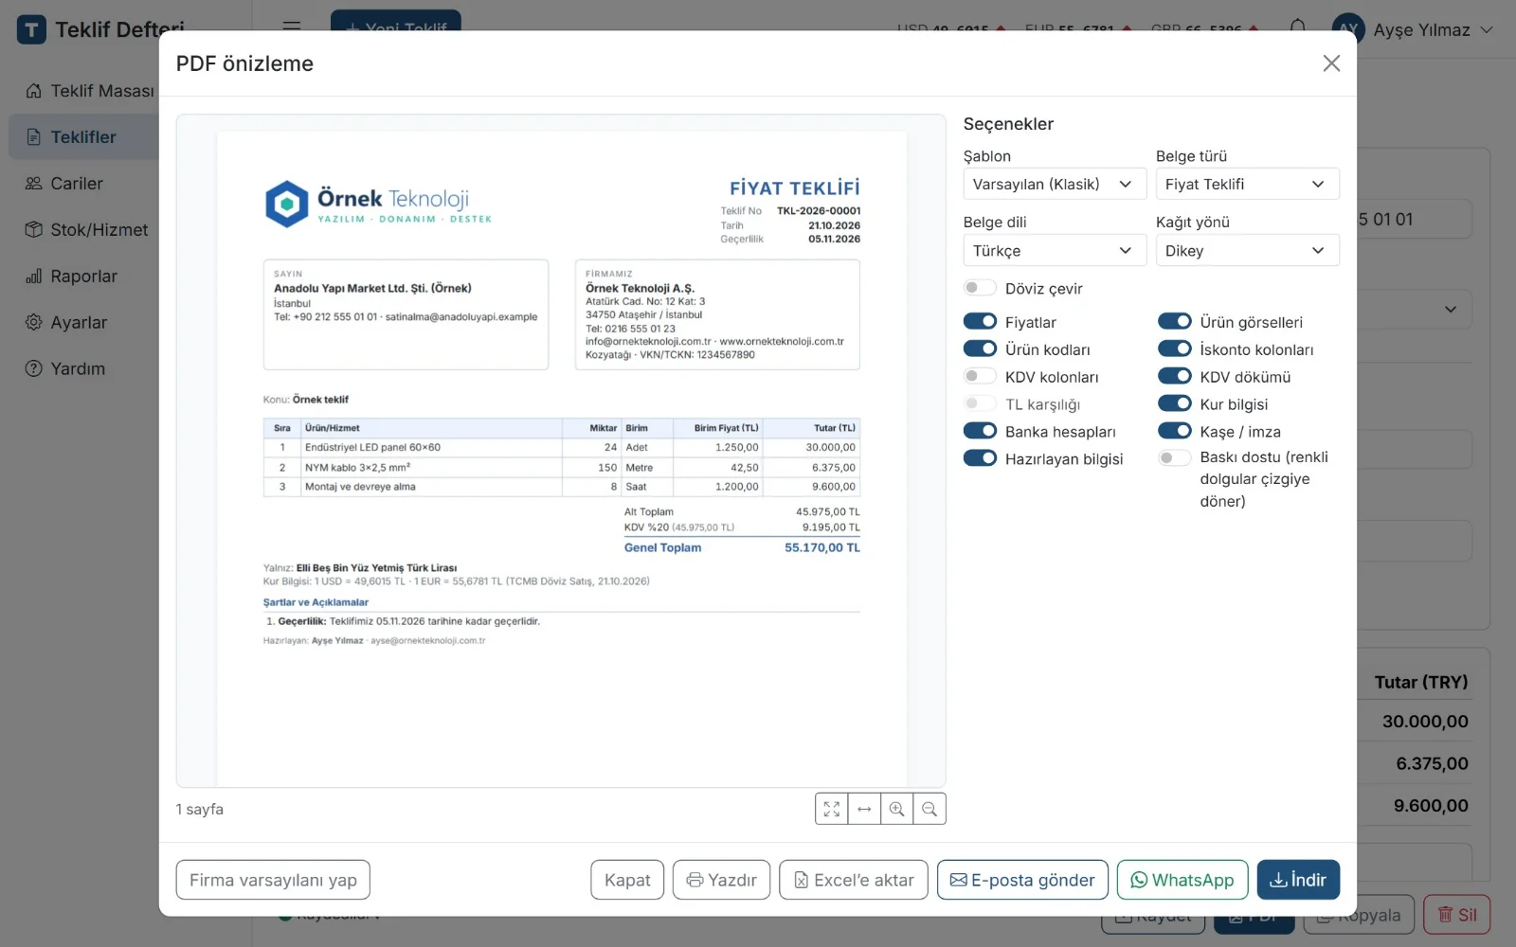This screenshot has height=947, width=1516.
Task: Export with Excel'e aktar button
Action: pos(854,880)
